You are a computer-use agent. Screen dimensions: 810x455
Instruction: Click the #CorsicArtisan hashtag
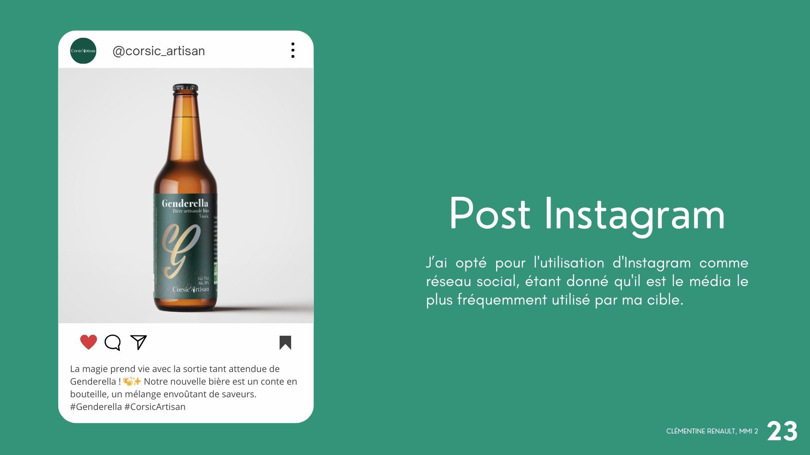point(155,407)
